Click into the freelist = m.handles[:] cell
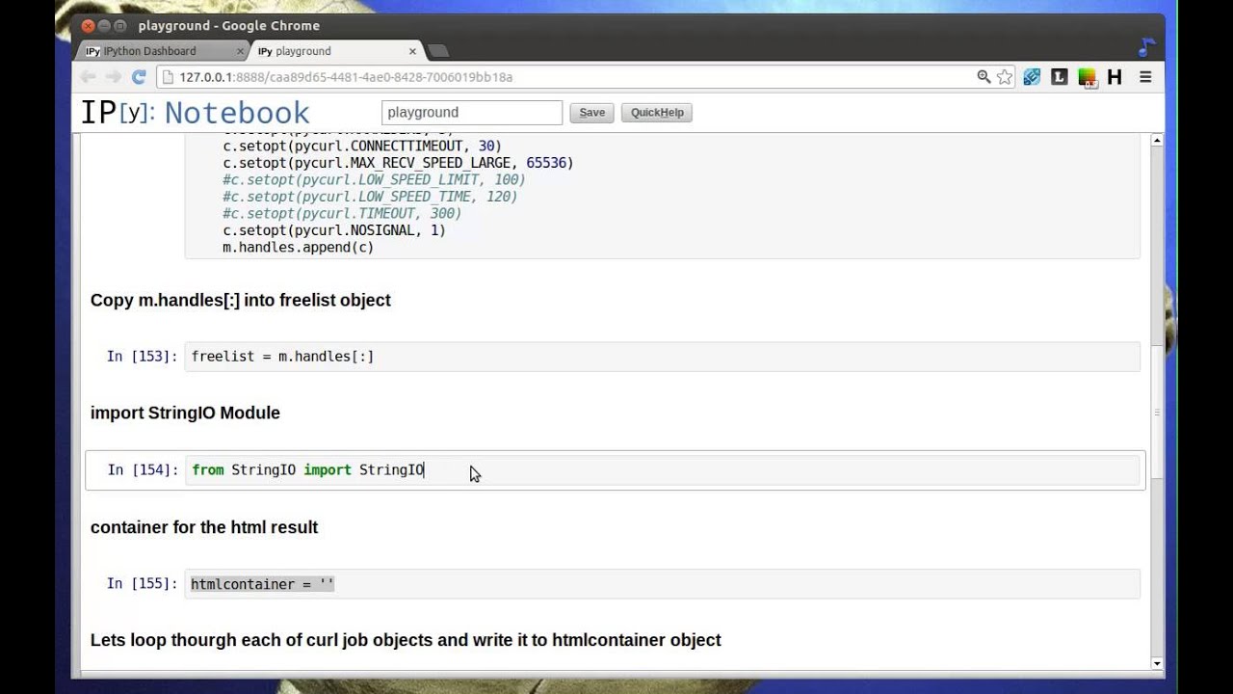Image resolution: width=1233 pixels, height=694 pixels. (x=662, y=357)
